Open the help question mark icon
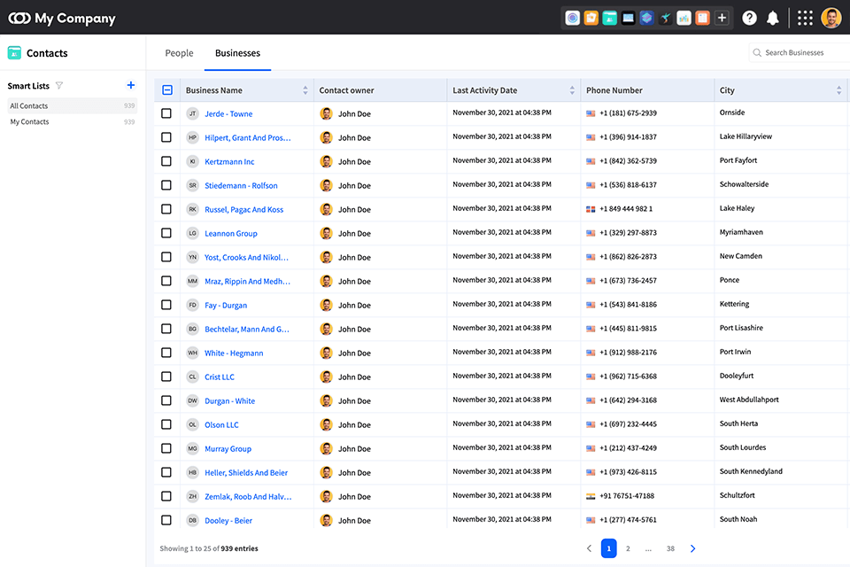The height and width of the screenshot is (567, 850). pyautogui.click(x=749, y=18)
